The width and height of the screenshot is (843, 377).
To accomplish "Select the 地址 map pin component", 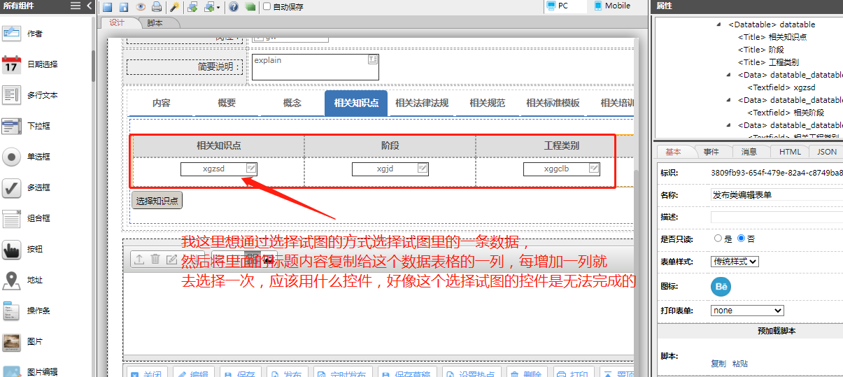I will pyautogui.click(x=23, y=280).
